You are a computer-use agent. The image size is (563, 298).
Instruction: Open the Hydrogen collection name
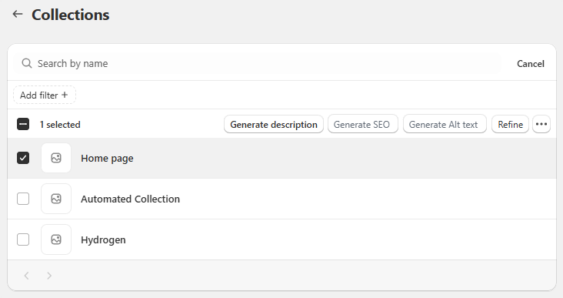coord(103,239)
